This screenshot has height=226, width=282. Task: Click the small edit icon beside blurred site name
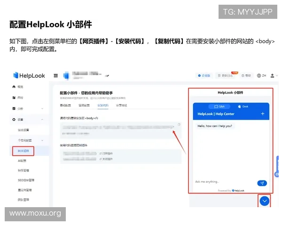[x=107, y=76]
